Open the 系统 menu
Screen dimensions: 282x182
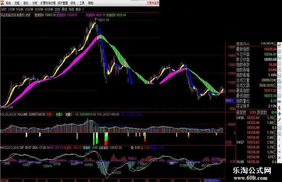(x=8, y=3)
